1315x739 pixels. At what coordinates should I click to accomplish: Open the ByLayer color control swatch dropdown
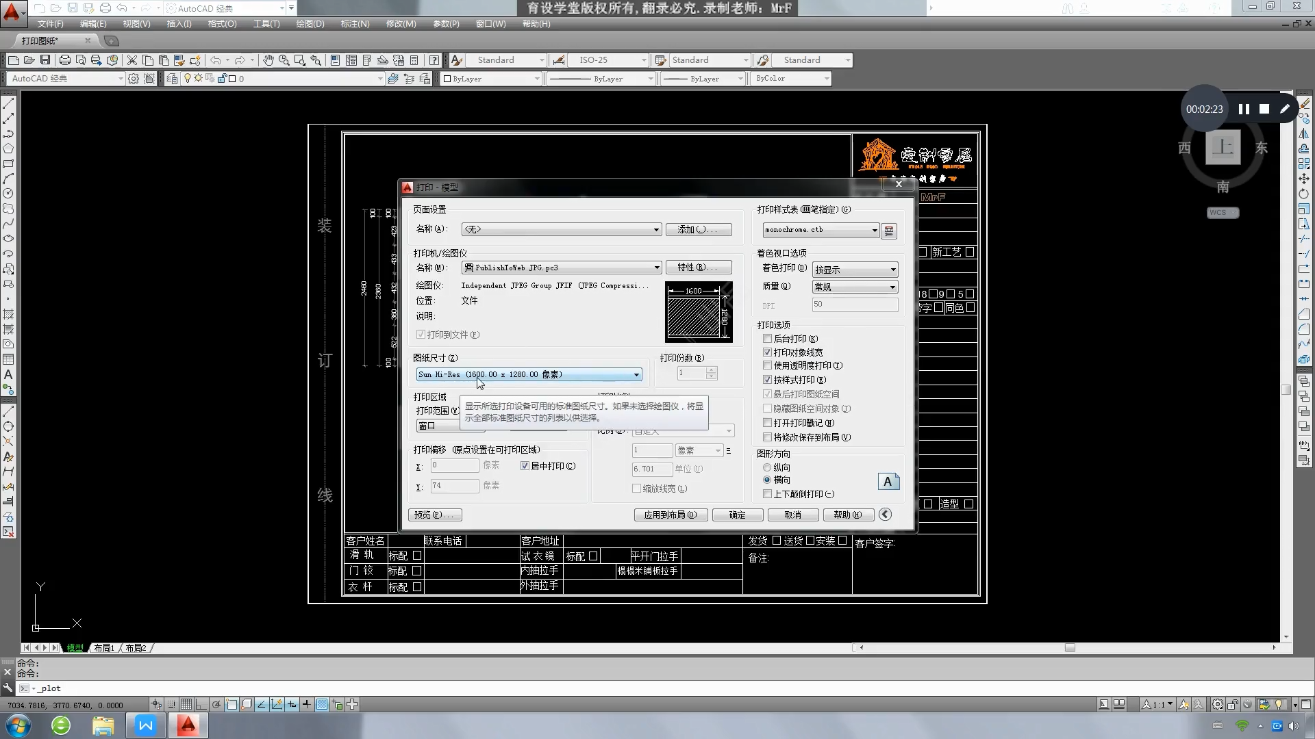coord(490,79)
